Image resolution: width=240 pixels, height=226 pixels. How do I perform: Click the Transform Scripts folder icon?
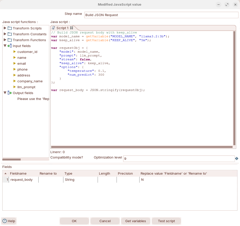[10, 28]
